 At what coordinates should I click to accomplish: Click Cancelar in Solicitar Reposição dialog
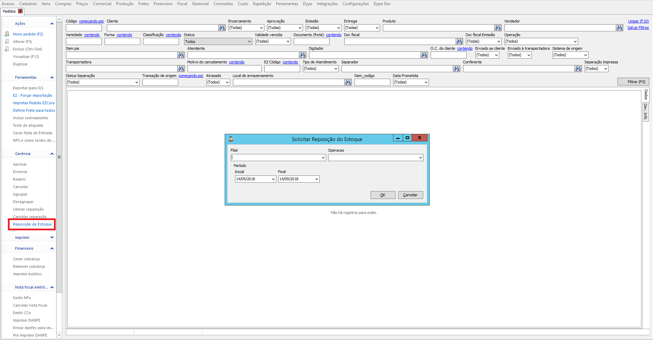click(x=411, y=195)
